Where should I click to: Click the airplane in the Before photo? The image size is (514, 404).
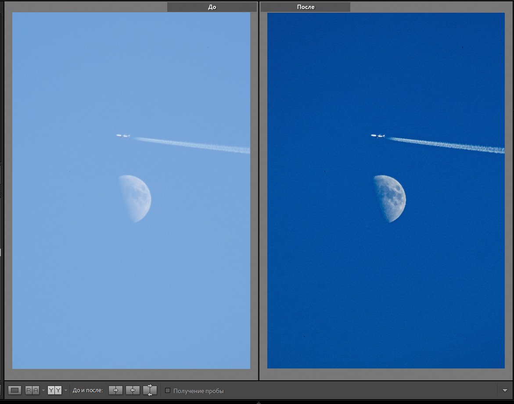pos(123,136)
